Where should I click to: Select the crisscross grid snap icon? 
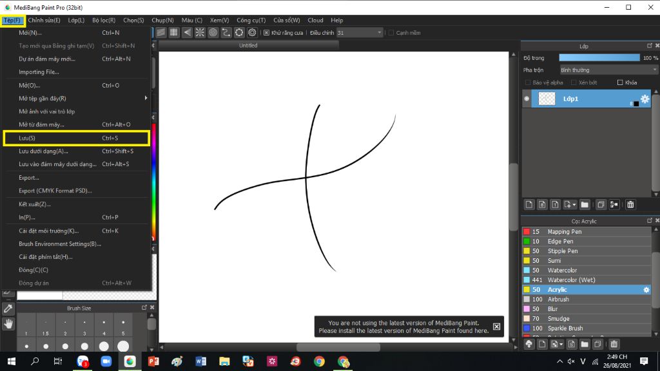click(174, 32)
